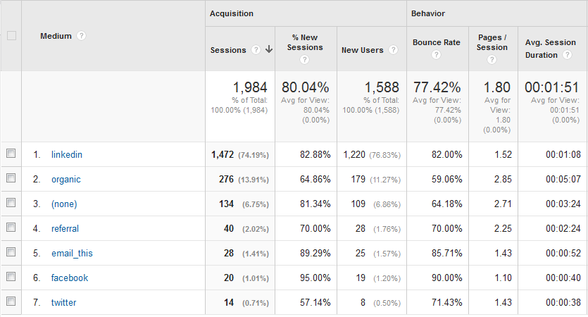Tick the checkbox for twitter row
The height and width of the screenshot is (317, 588).
[11, 302]
